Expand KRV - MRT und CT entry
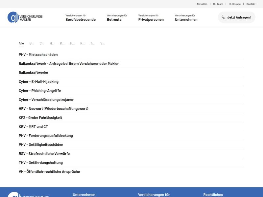The image size is (263, 197). coord(131,127)
